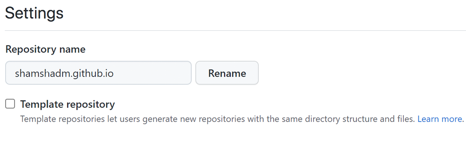Mark this repository as a template
This screenshot has width=466, height=151.
click(x=10, y=104)
